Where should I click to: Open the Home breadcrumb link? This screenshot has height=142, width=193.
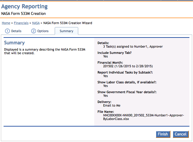point(6,23)
